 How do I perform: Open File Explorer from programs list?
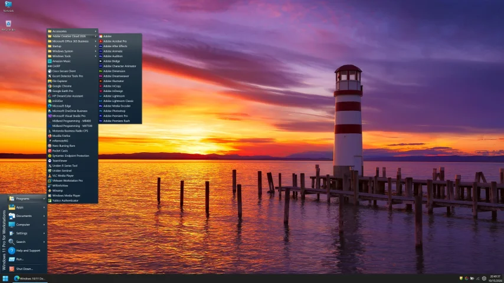(x=73, y=81)
